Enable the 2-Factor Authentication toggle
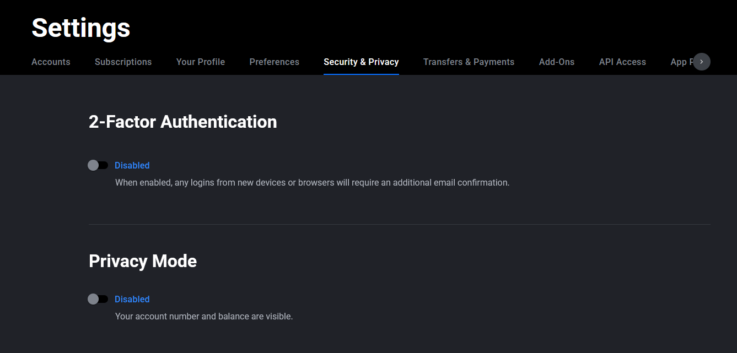The width and height of the screenshot is (737, 353). coord(98,165)
